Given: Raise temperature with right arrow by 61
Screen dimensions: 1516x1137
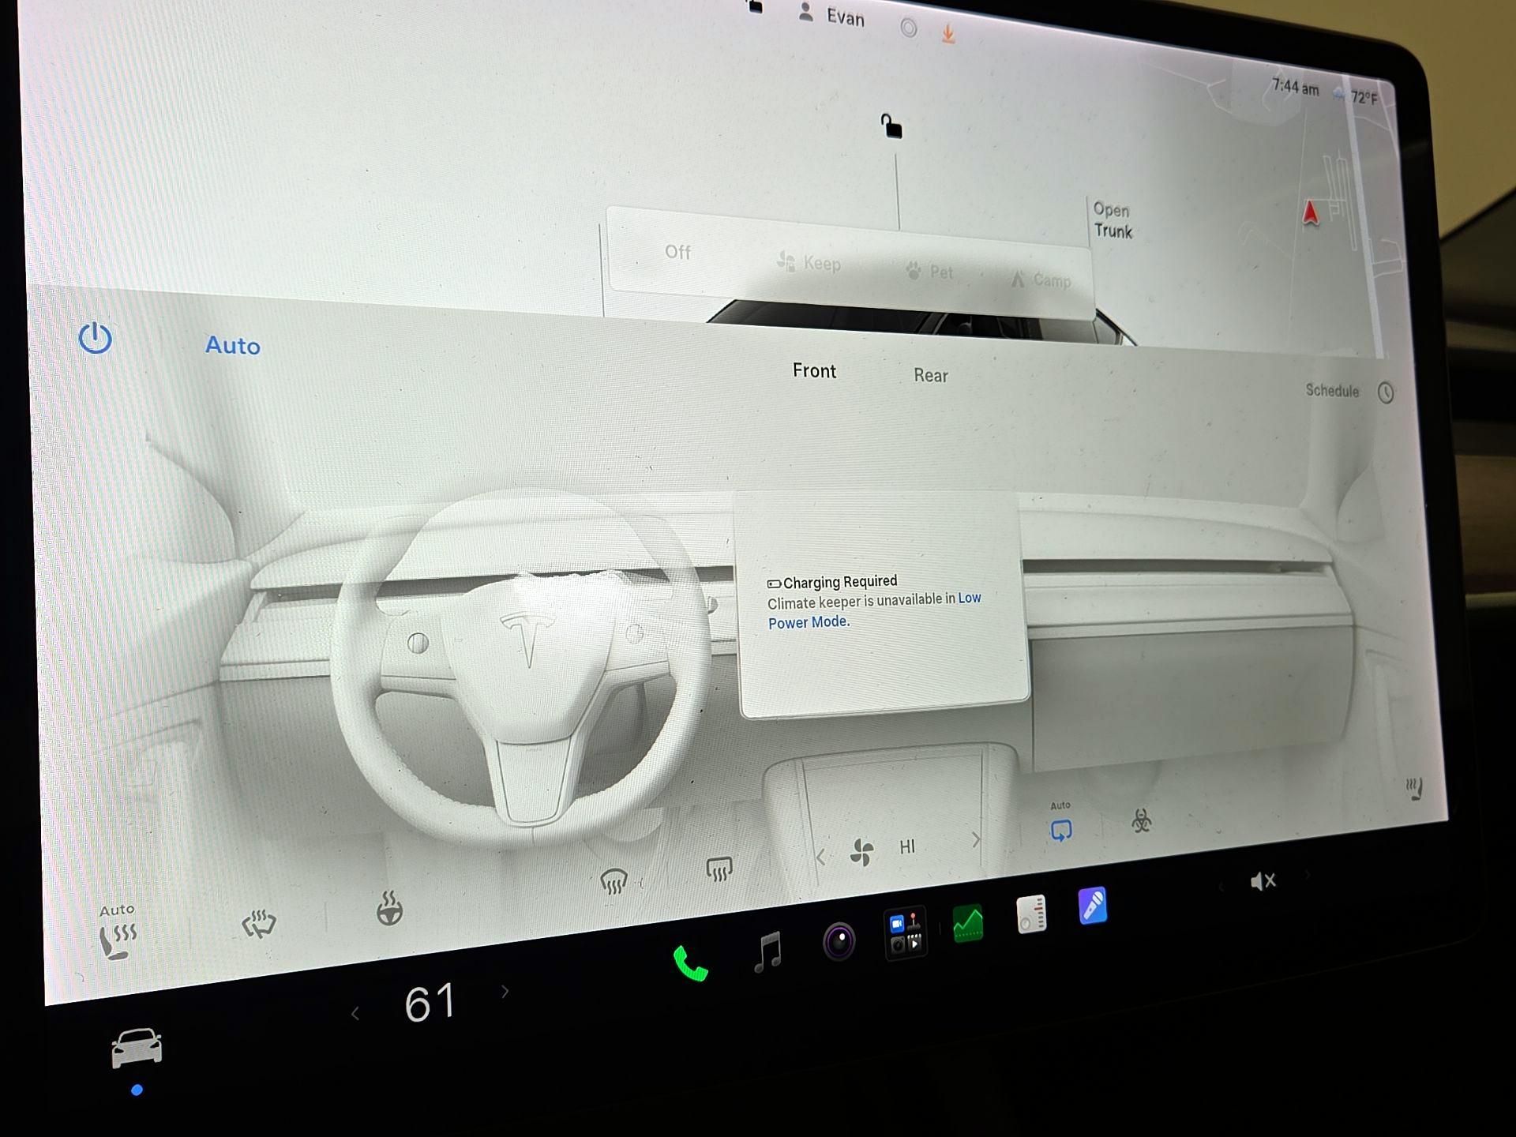Looking at the screenshot, I should [505, 992].
